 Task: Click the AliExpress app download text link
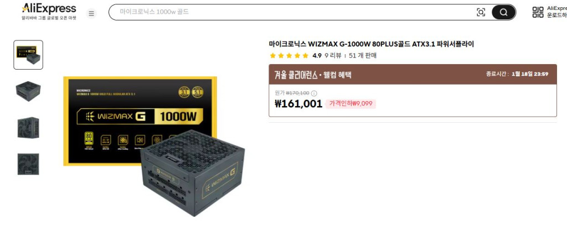click(x=556, y=12)
